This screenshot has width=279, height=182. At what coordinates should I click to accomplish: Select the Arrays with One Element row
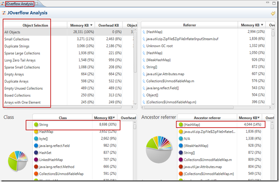click(68, 102)
